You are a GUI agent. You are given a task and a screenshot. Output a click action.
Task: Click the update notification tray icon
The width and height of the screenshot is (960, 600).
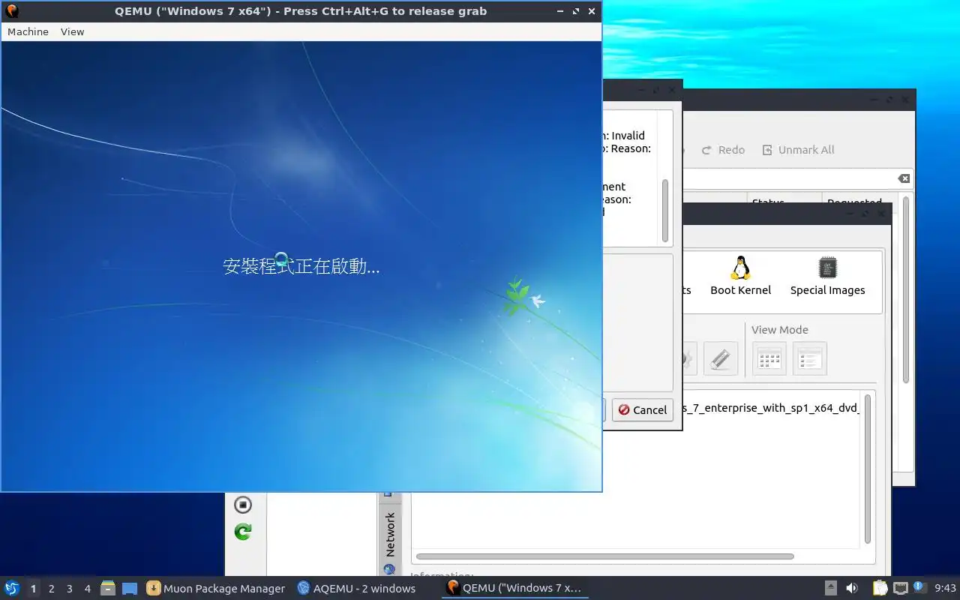click(919, 588)
